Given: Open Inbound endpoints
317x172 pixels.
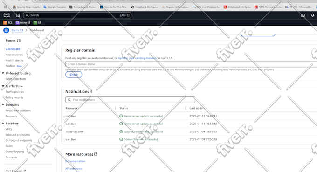Looking at the screenshot, I should tap(18, 135).
